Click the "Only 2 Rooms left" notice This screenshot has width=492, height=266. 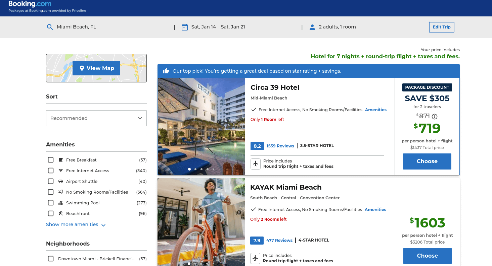(268, 219)
